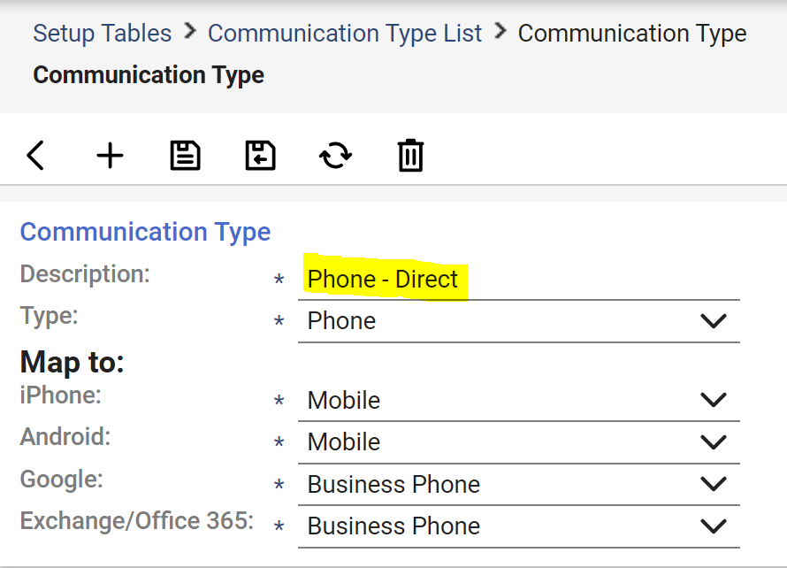Click the Description field with Phone - Direct
The width and height of the screenshot is (787, 568).
pyautogui.click(x=518, y=280)
